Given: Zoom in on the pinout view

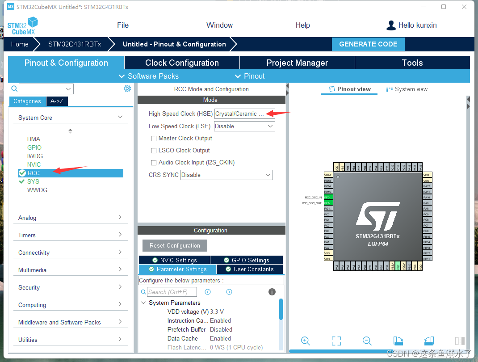Looking at the screenshot, I should click(306, 341).
